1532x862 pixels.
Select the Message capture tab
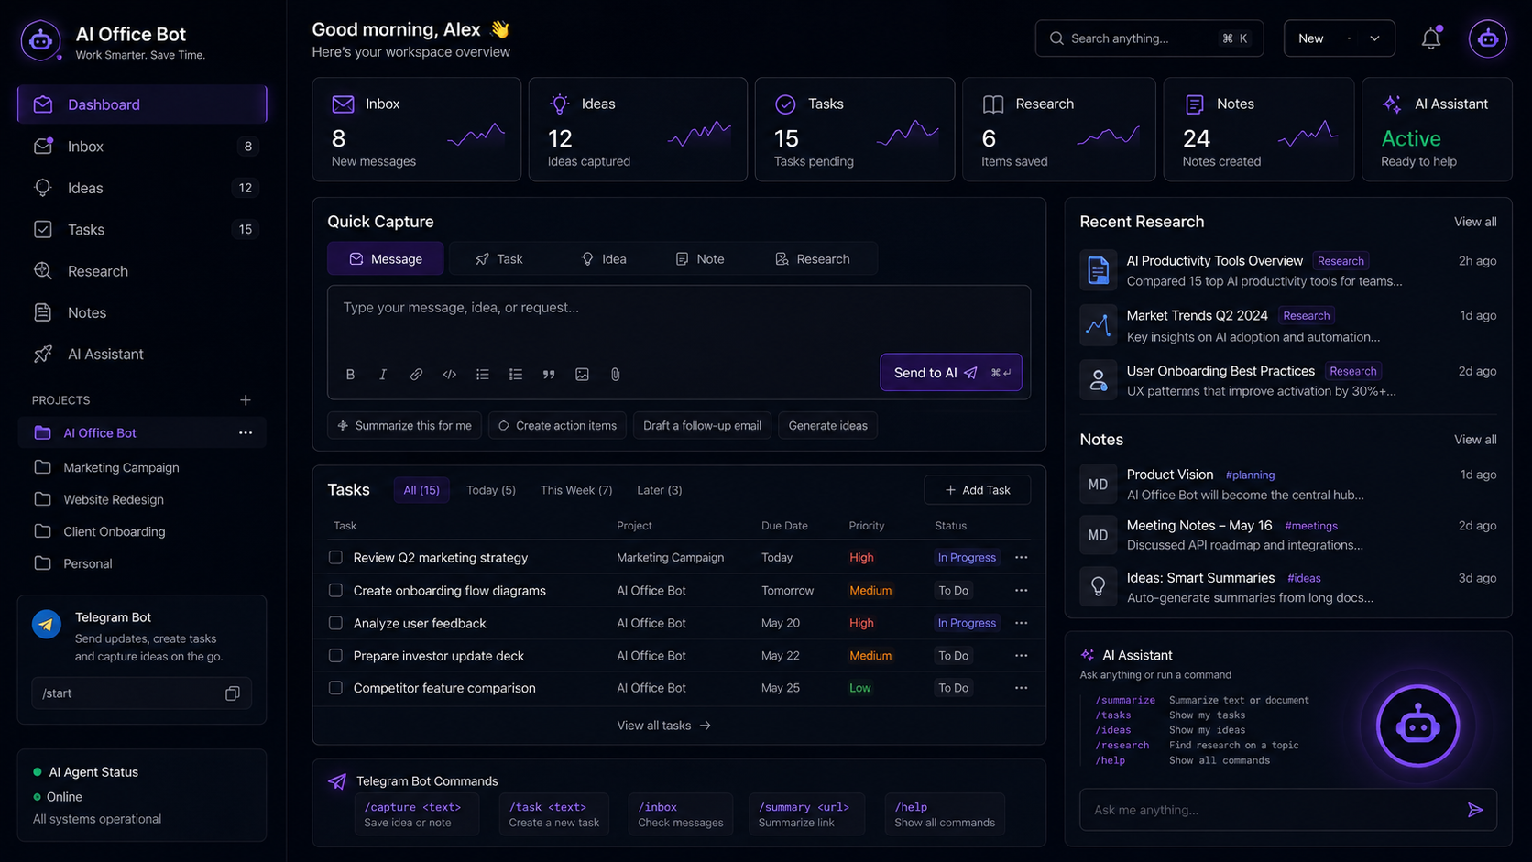[386, 259]
